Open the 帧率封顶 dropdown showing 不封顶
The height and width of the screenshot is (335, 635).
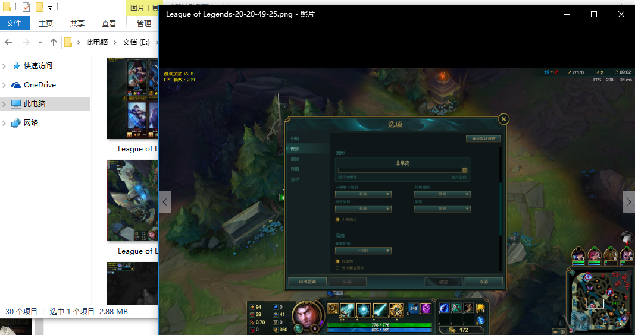click(363, 251)
